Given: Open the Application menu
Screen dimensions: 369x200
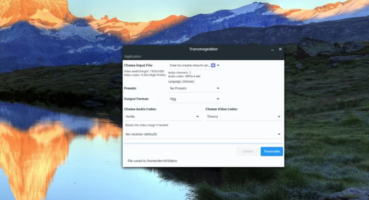Looking at the screenshot, I should (x=133, y=56).
